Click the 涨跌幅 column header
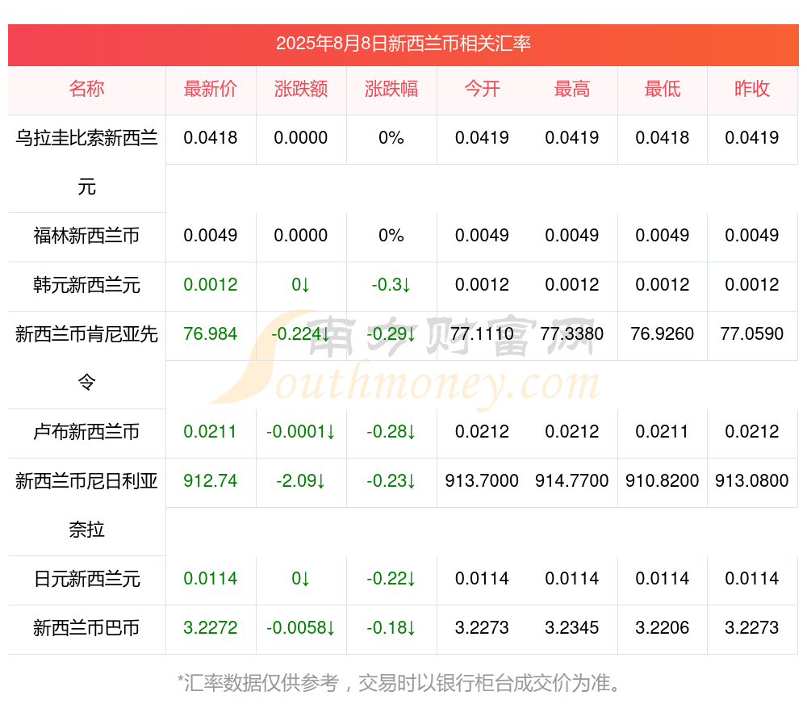 pyautogui.click(x=391, y=89)
